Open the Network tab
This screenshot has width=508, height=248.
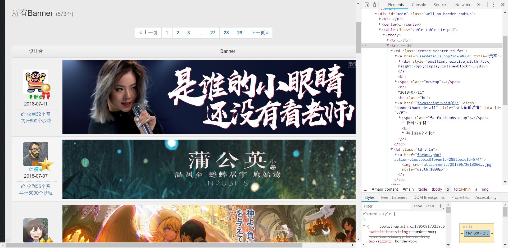463,4
